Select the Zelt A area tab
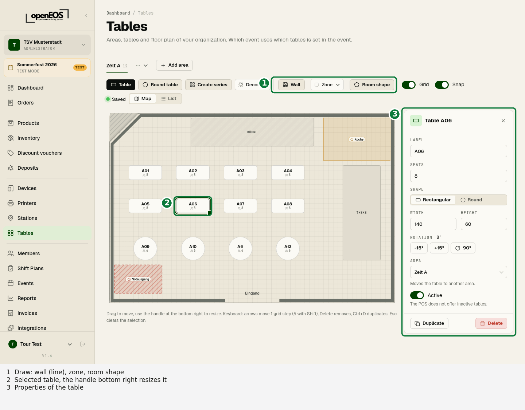The image size is (525, 410). (x=117, y=66)
